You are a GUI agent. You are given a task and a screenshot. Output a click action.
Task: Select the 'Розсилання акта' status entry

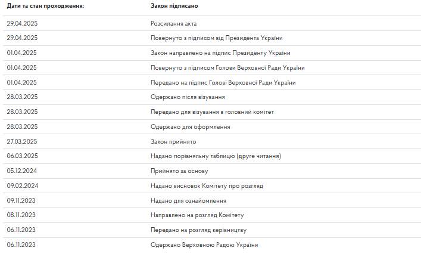(x=174, y=24)
